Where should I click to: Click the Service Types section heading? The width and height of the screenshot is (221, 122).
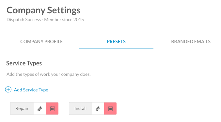coord(24,63)
